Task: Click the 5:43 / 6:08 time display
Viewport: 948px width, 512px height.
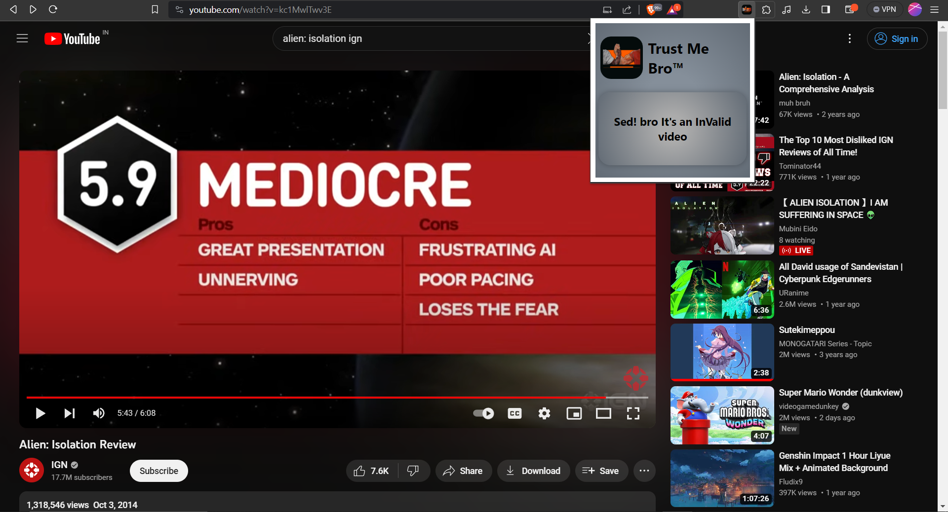Action: click(x=136, y=413)
